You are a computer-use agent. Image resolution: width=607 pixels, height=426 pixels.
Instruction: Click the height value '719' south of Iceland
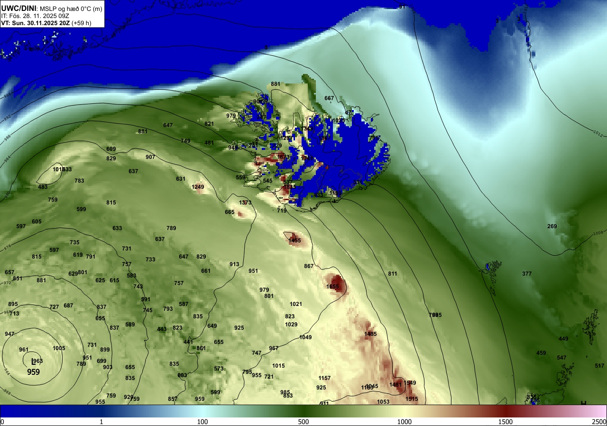click(282, 210)
